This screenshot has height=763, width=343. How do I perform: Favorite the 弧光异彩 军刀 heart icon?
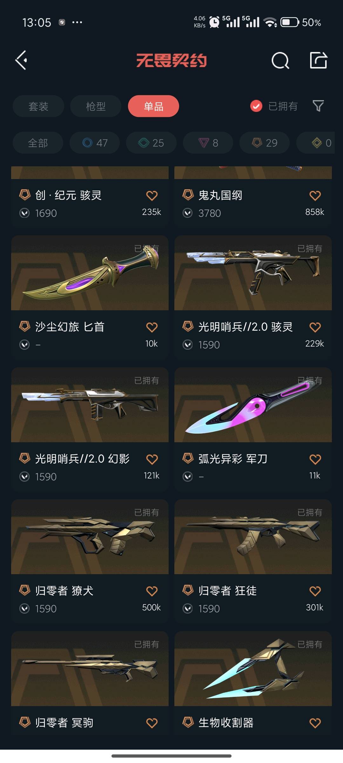pyautogui.click(x=315, y=459)
